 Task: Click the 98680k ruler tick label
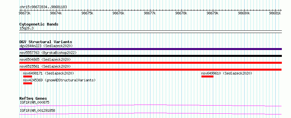tap(244, 13)
